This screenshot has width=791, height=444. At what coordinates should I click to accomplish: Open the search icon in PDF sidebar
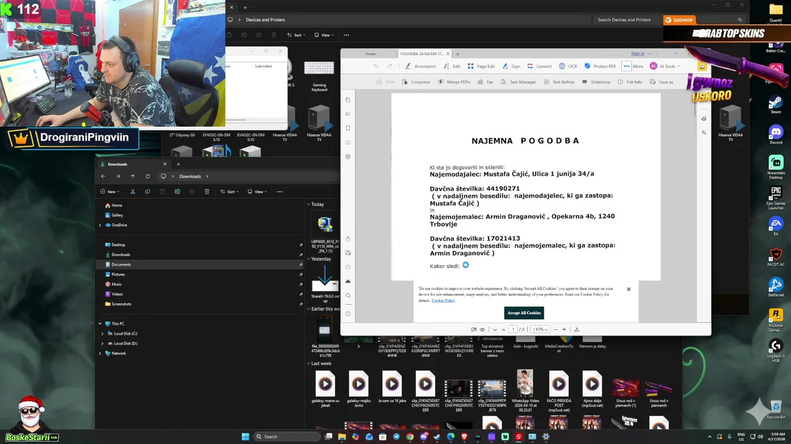[348, 296]
